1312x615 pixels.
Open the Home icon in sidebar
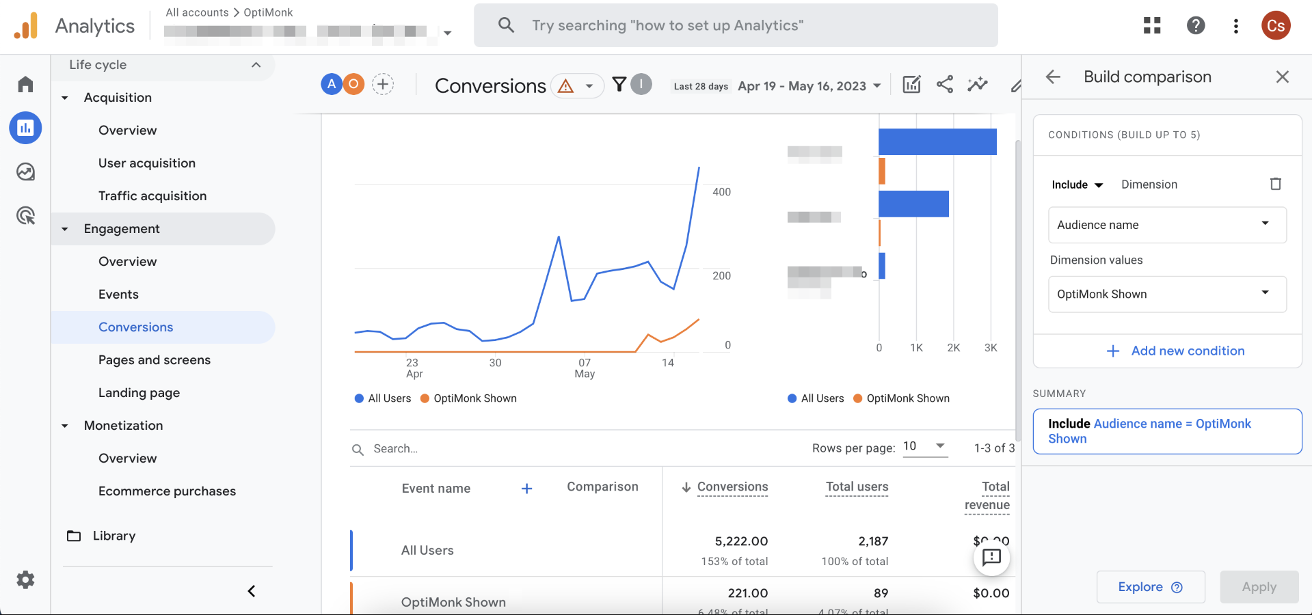click(25, 84)
